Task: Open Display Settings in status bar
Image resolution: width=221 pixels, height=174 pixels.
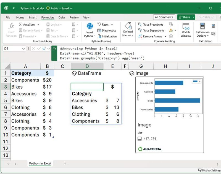Action: click(x=209, y=170)
